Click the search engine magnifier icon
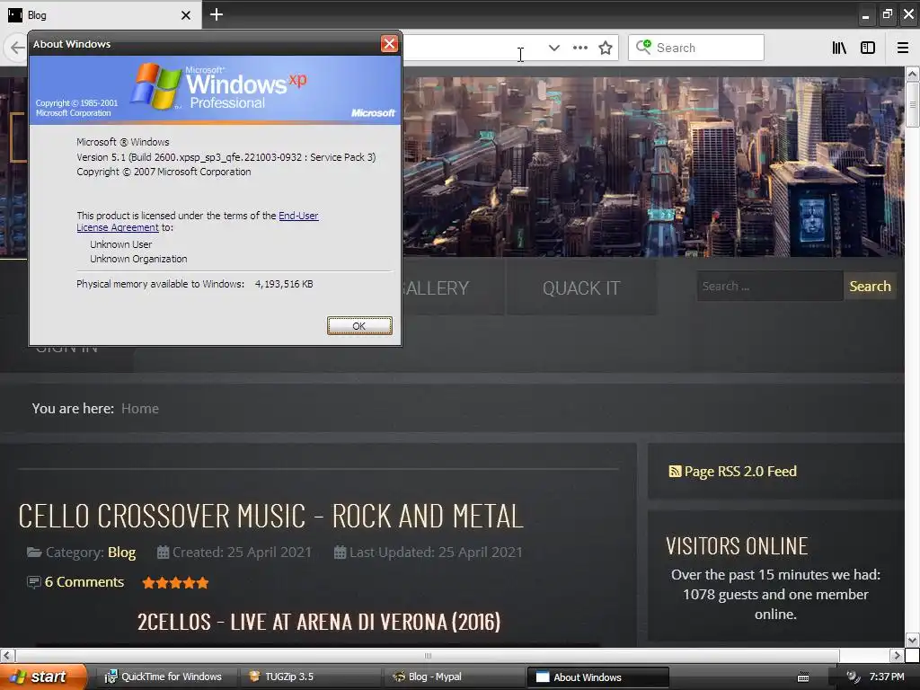The height and width of the screenshot is (690, 920). (x=643, y=47)
